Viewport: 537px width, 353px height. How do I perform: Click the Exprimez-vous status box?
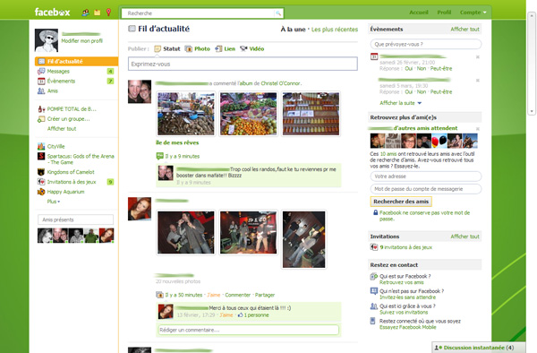(243, 64)
